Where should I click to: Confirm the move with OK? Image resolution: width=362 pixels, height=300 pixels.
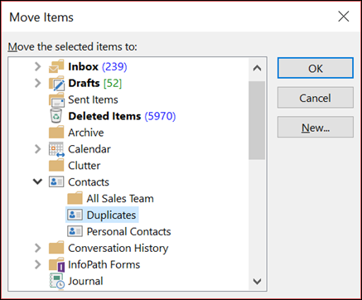point(316,68)
